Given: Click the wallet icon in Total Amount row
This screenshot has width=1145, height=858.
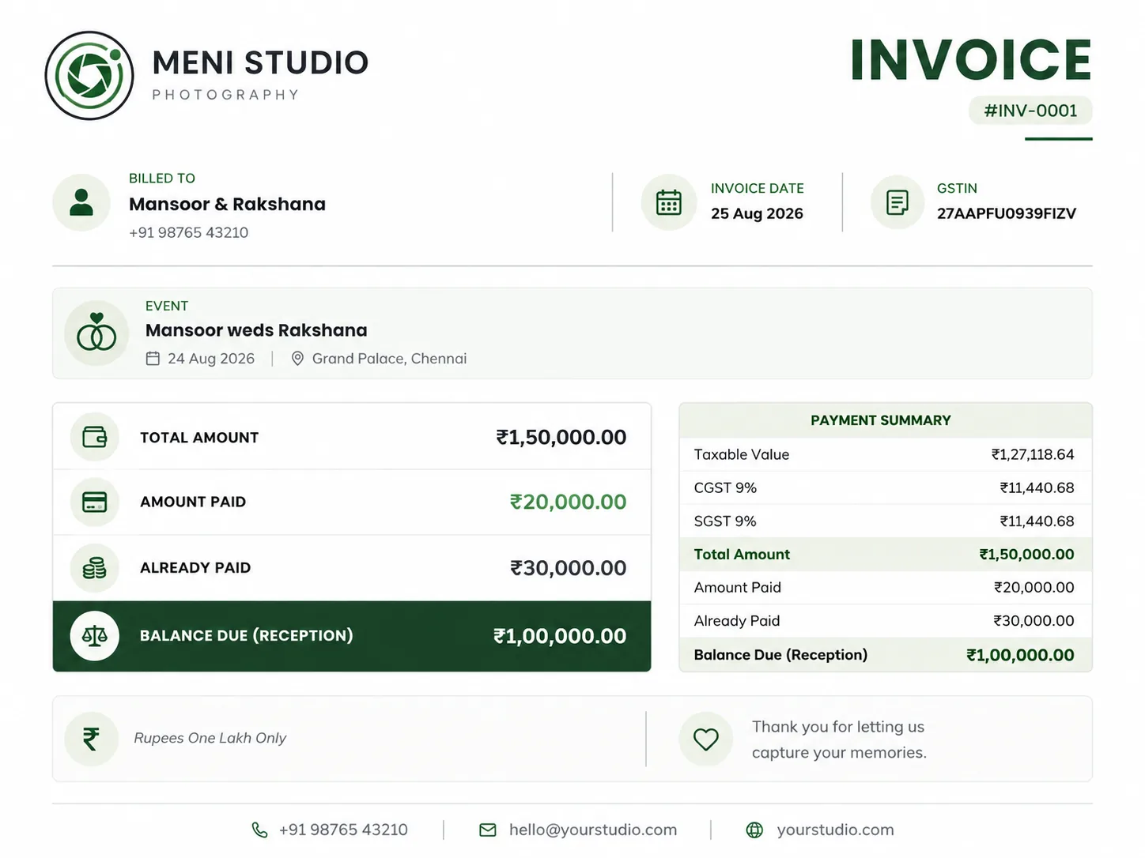Looking at the screenshot, I should point(95,437).
